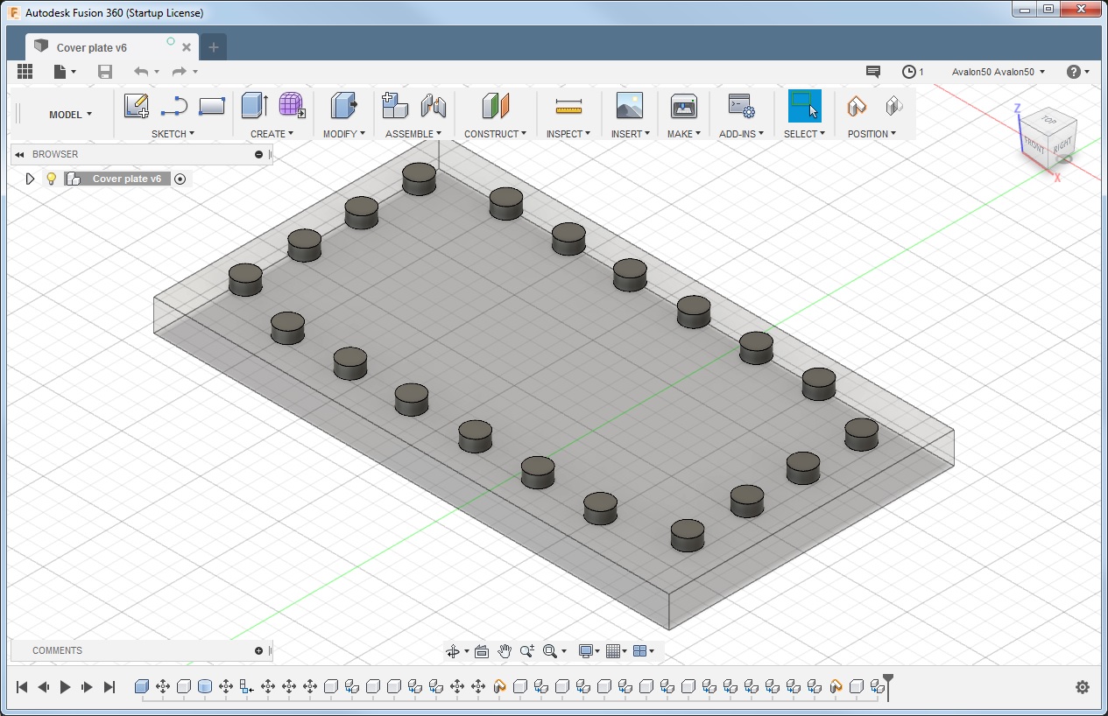Switch to the Cover plate v6 tab
This screenshot has width=1108, height=716.
pyautogui.click(x=91, y=47)
